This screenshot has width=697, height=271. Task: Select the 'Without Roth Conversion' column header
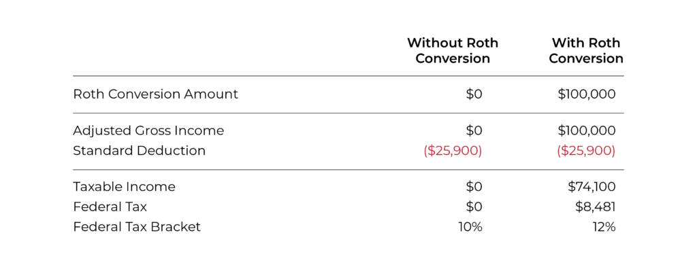tap(453, 50)
